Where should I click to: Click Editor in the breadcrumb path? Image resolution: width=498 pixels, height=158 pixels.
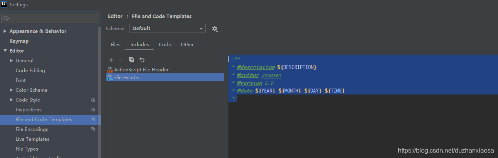115,16
